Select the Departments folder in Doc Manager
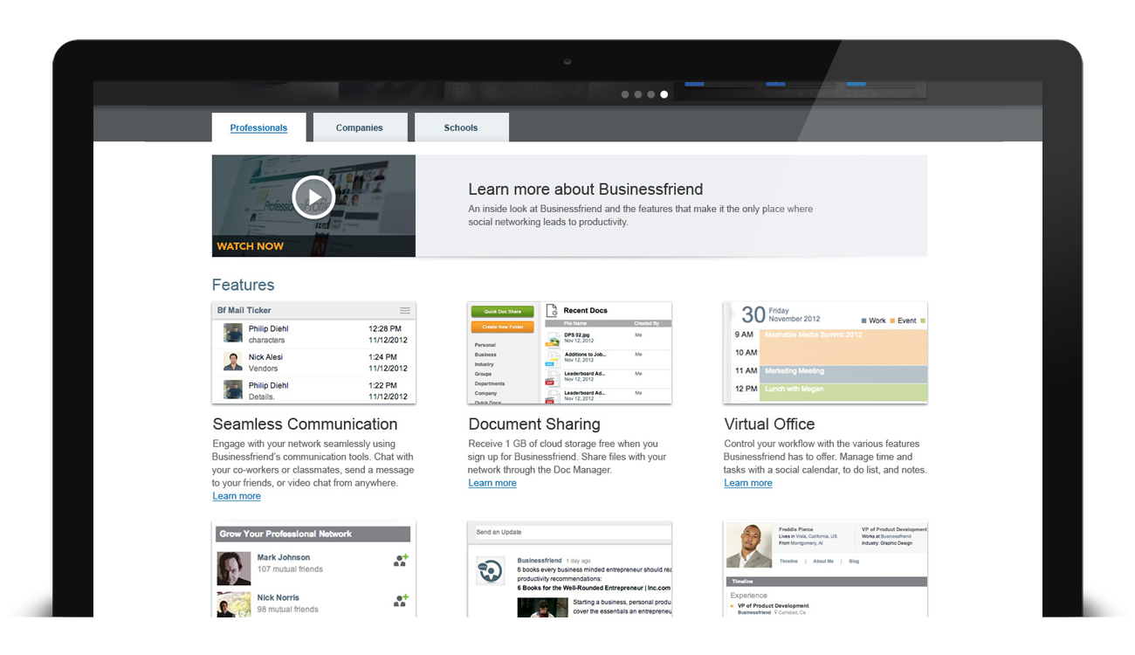 pos(490,383)
